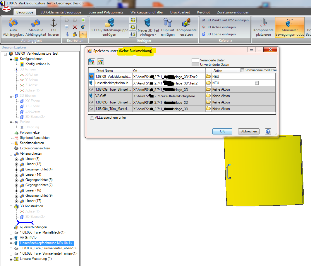Select Querverbindungen tree item
This screenshot has height=266, width=311.
coord(33,227)
